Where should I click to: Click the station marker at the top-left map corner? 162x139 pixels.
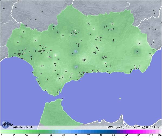[4, 8]
